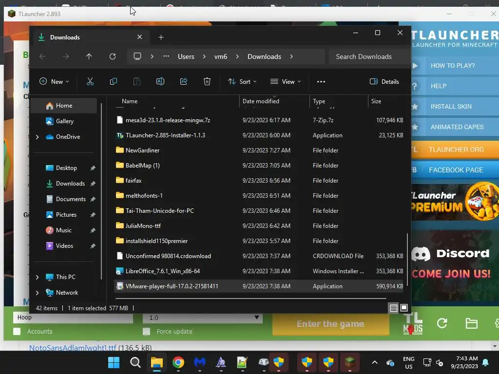Click the Rename icon in Explorer toolbar

click(x=160, y=81)
